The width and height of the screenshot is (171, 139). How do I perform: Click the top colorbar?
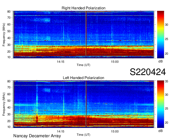160,34
